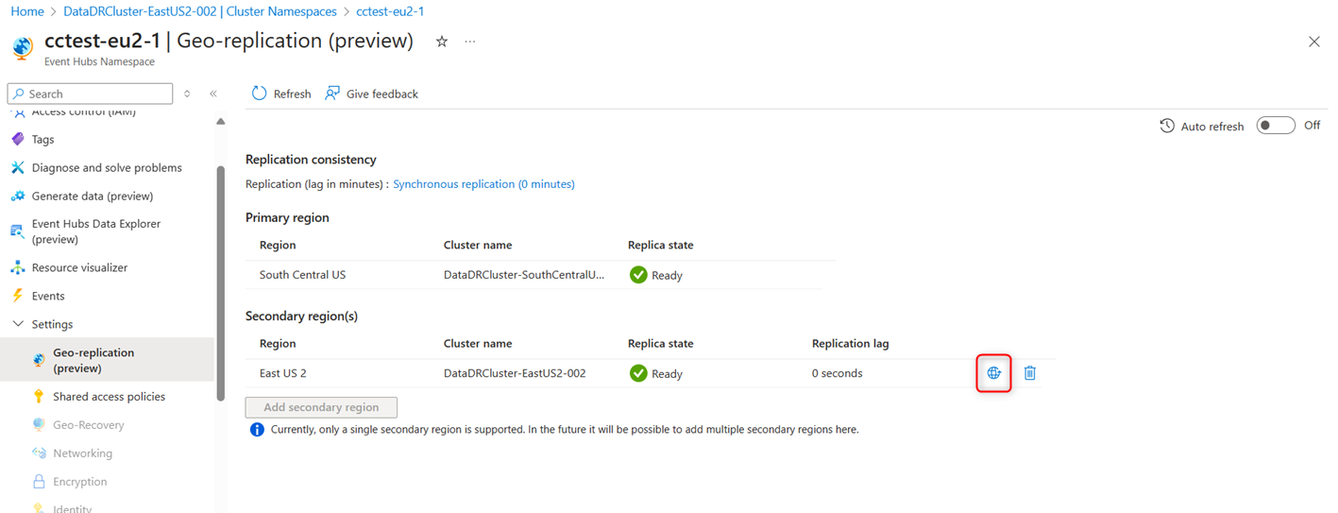
Task: Click the Add secondary region button
Action: coord(321,407)
